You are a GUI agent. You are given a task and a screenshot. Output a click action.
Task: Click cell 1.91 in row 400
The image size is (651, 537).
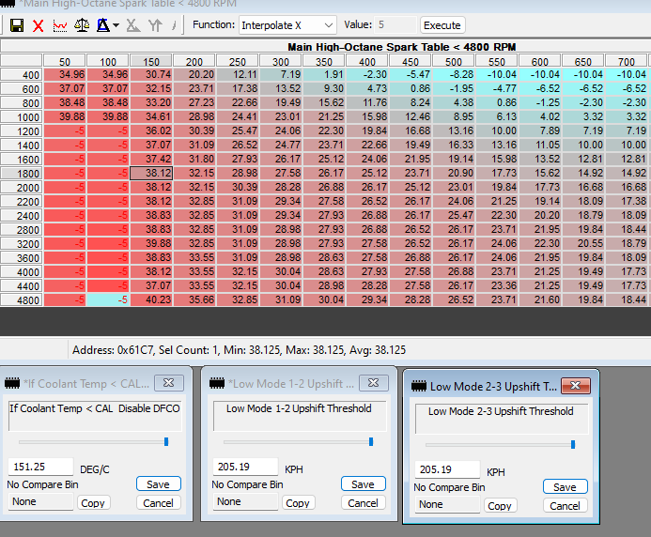pyautogui.click(x=324, y=75)
